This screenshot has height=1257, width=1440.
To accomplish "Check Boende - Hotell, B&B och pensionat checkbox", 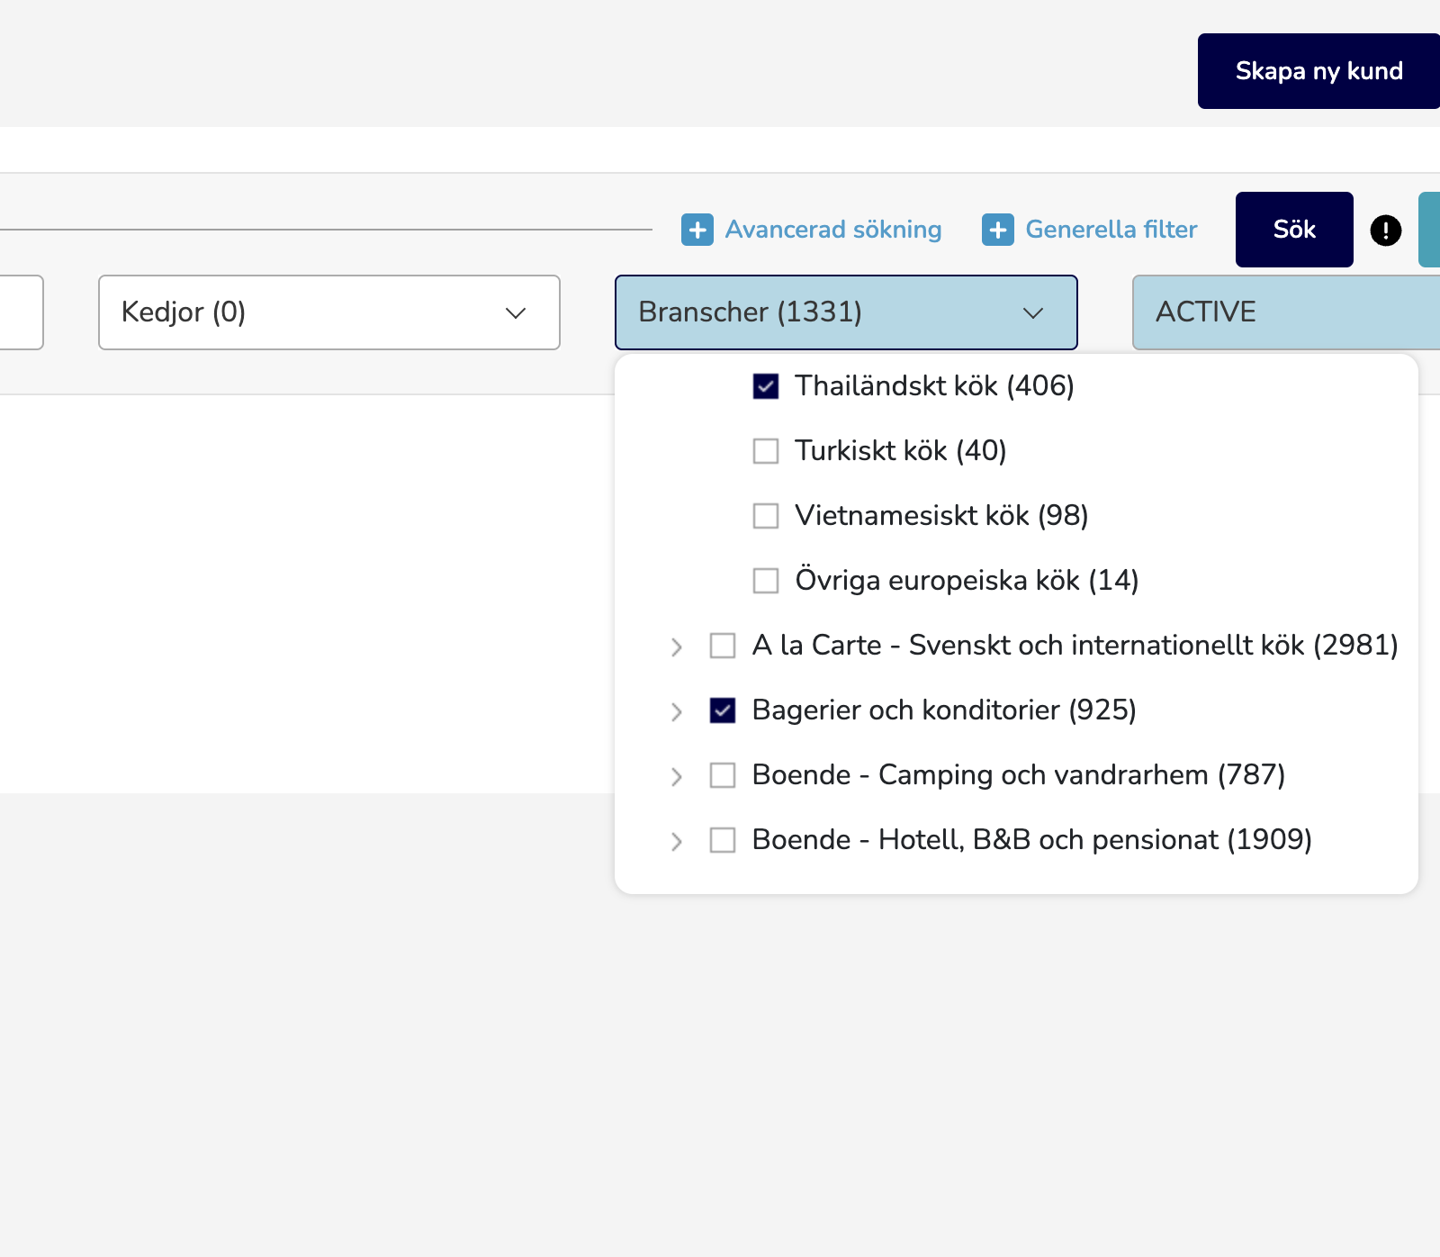I will pyautogui.click(x=723, y=840).
